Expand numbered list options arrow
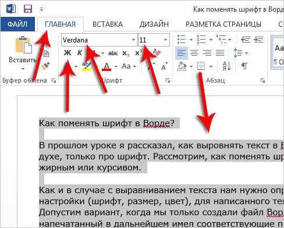284x228 pixels. [211, 40]
